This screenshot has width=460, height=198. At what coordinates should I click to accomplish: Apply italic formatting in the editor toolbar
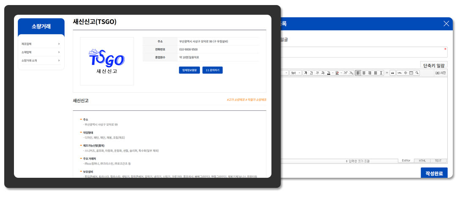[x=317, y=73]
